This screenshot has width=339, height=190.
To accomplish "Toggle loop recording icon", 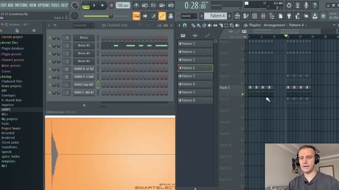I will (171, 5).
